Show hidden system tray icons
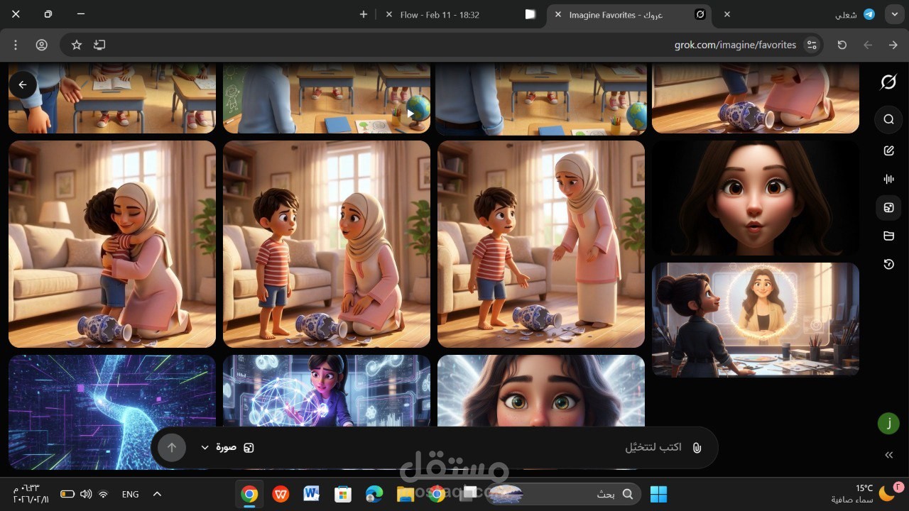This screenshot has width=909, height=511. click(158, 494)
